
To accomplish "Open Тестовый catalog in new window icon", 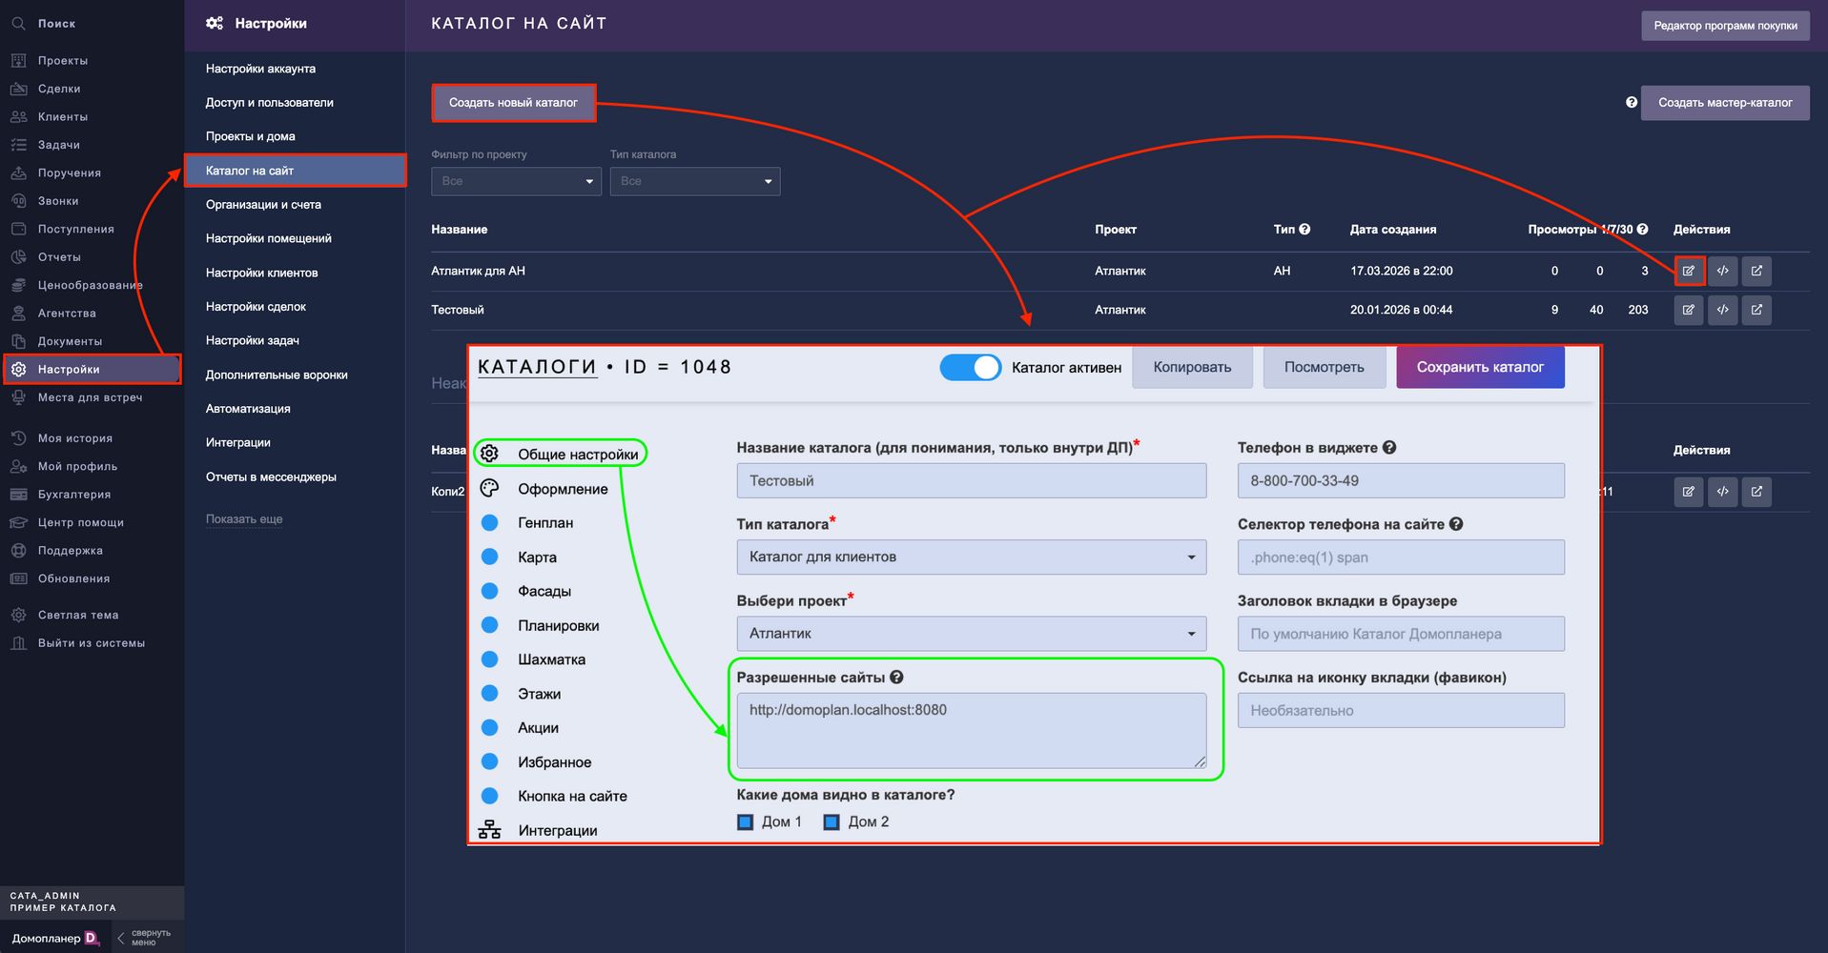I will 1756,311.
